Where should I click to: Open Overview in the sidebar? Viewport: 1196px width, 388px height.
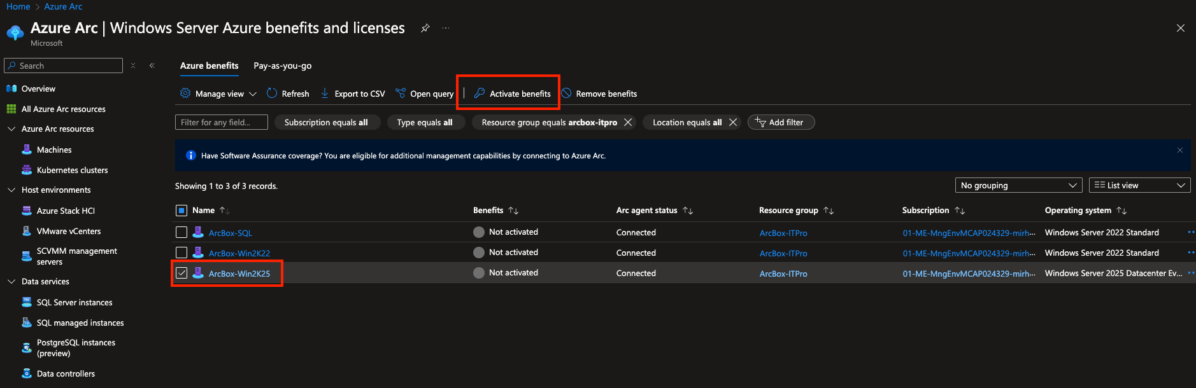[38, 88]
